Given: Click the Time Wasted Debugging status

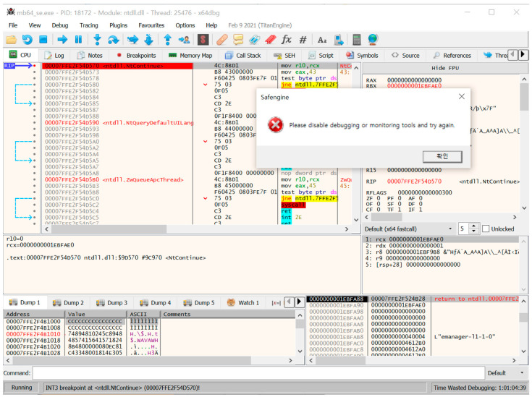Looking at the screenshot, I should [x=479, y=388].
